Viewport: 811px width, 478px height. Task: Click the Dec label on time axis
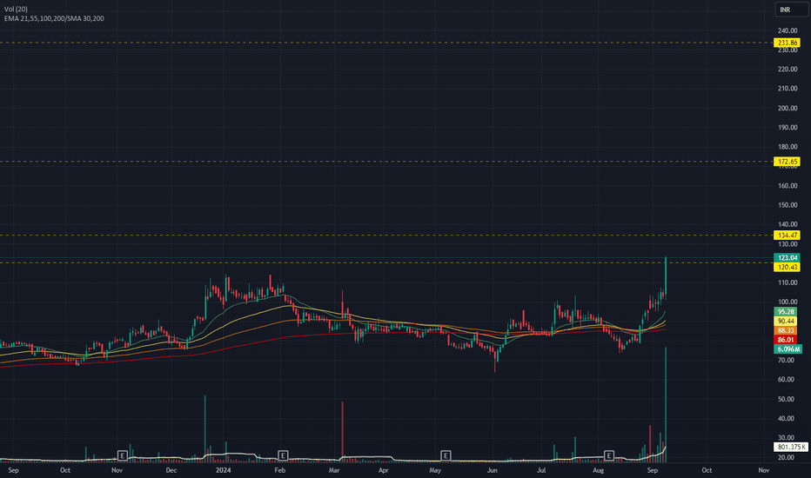tap(171, 470)
